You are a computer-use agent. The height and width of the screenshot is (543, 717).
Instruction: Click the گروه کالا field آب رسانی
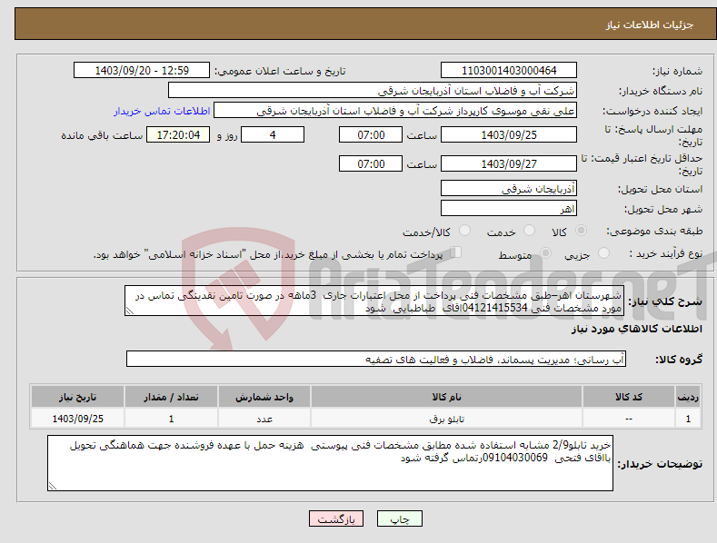click(x=376, y=360)
